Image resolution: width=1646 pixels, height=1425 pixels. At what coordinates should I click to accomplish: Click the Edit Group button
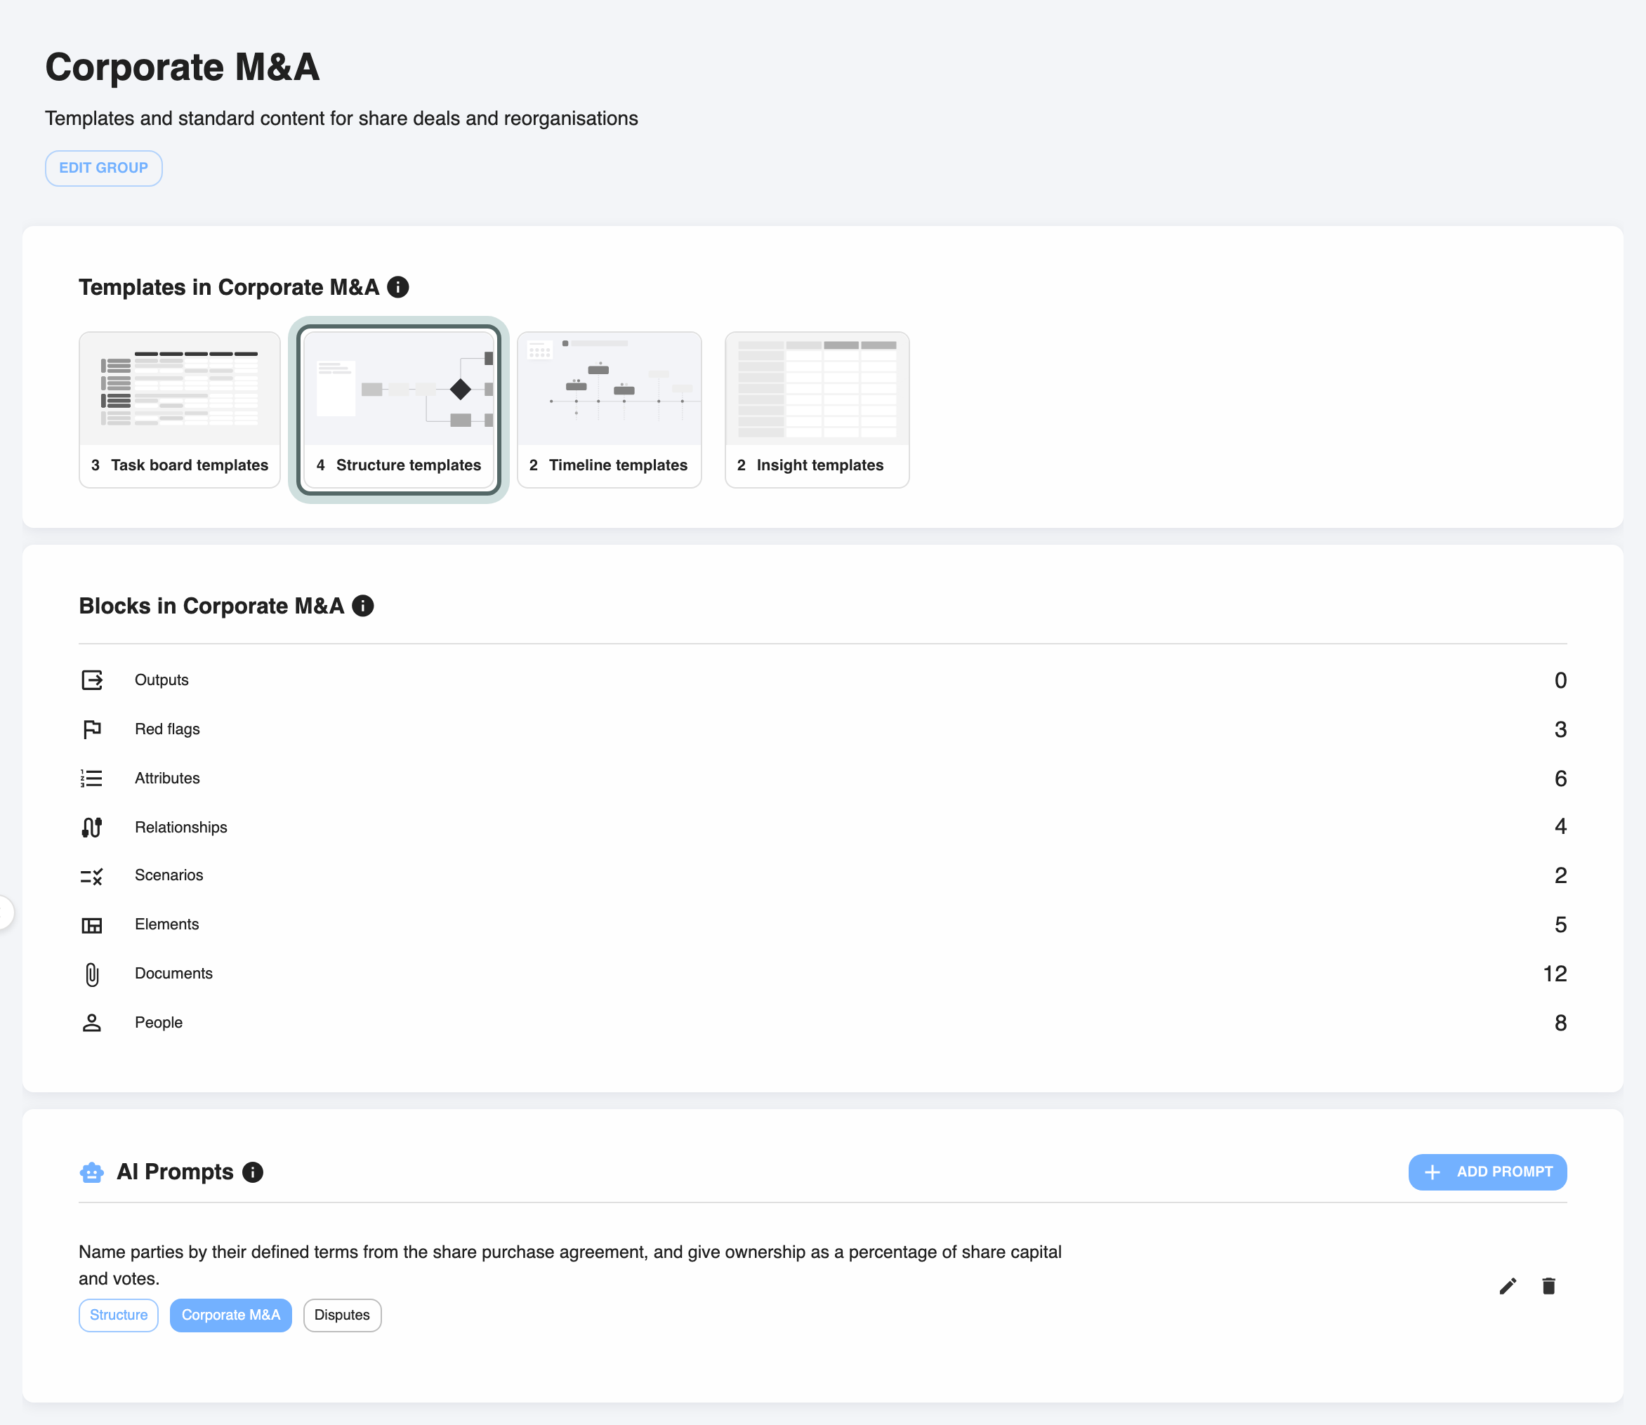point(103,168)
